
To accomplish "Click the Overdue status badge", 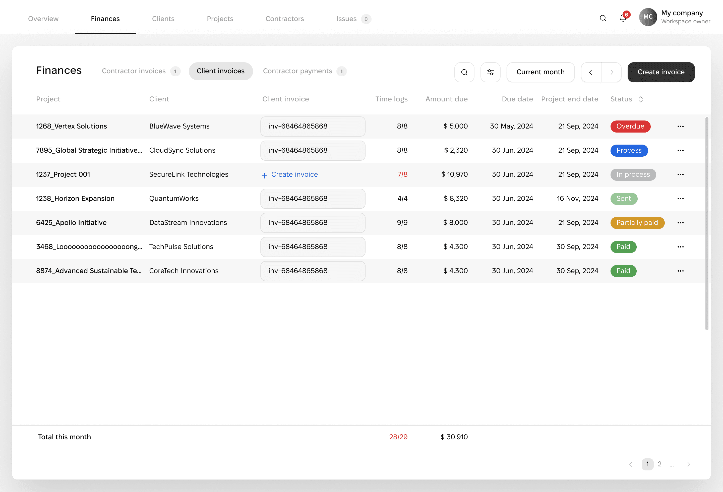I will click(x=630, y=126).
